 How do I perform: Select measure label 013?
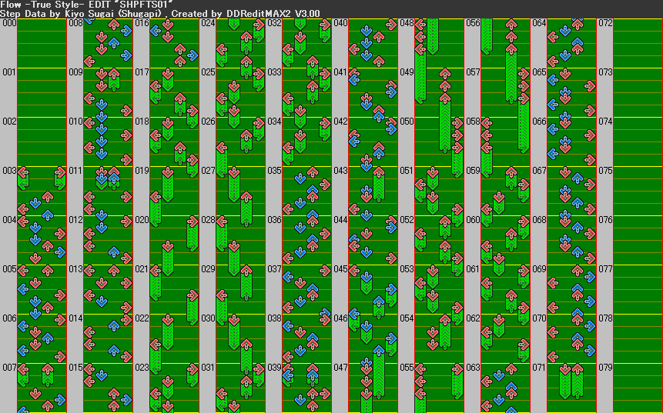[75, 269]
